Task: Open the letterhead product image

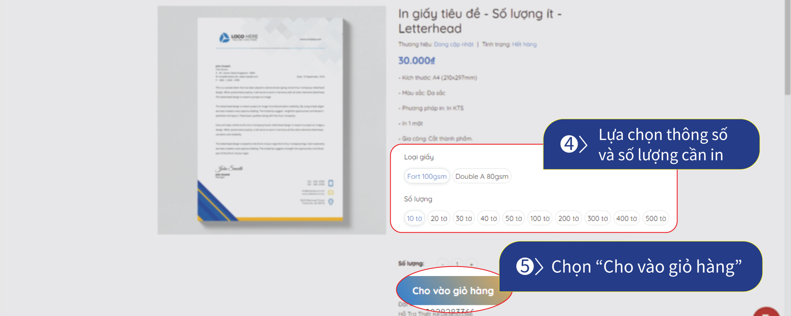Action: (272, 120)
